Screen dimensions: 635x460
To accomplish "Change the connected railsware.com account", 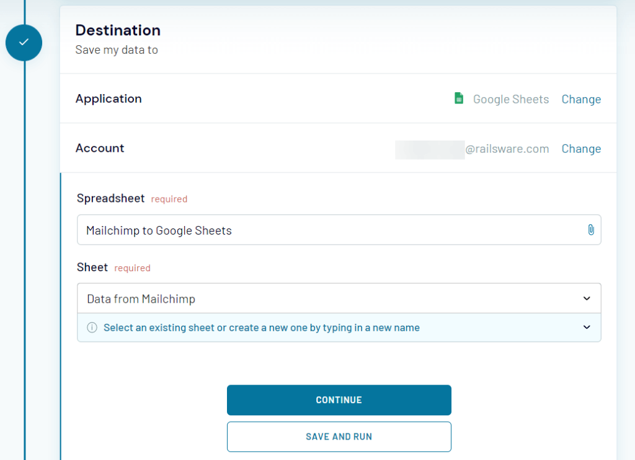I will (580, 149).
